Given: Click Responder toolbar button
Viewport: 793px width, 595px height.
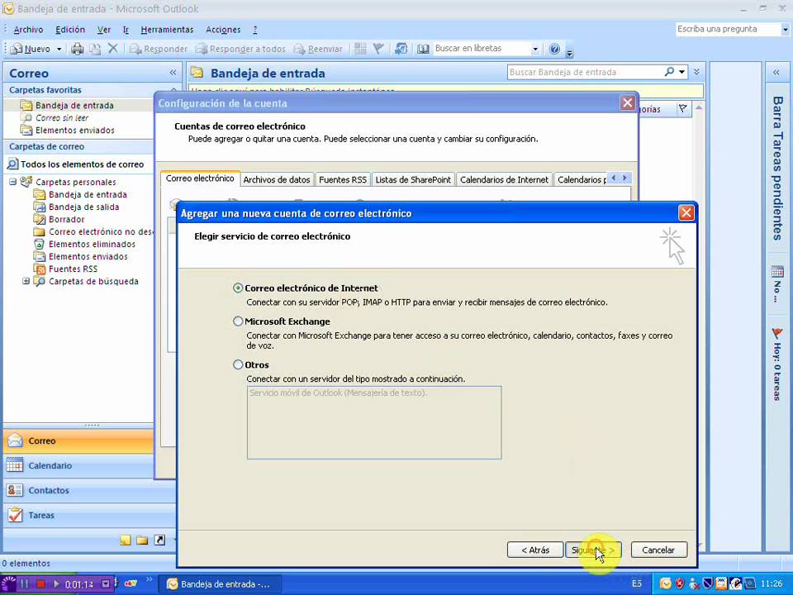Looking at the screenshot, I should tap(159, 49).
